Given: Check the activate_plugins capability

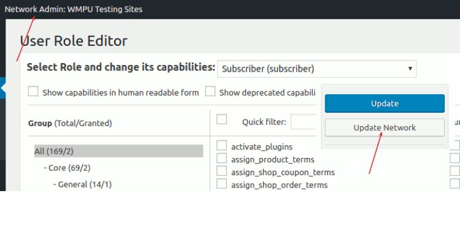Looking at the screenshot, I should point(222,146).
